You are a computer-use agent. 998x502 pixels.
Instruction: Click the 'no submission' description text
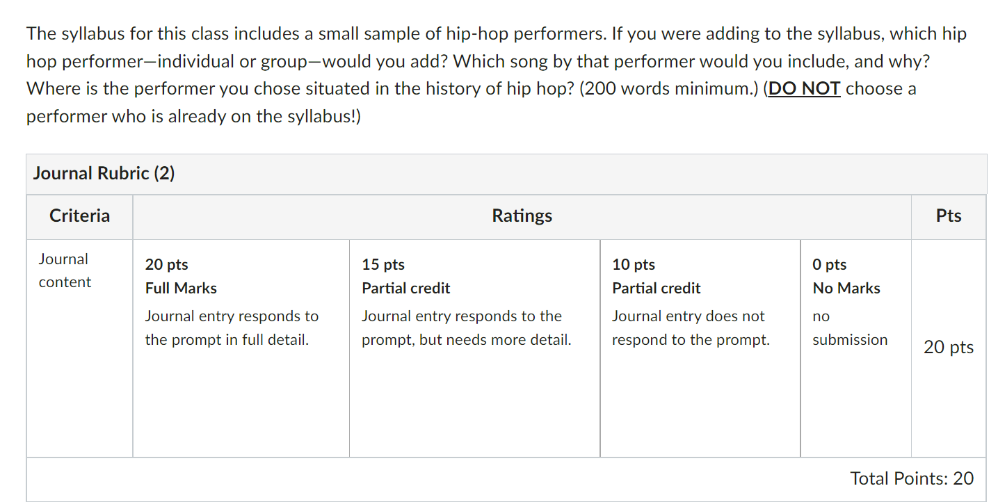[x=850, y=328]
